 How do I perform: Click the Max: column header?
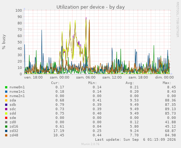(x=167, y=83)
